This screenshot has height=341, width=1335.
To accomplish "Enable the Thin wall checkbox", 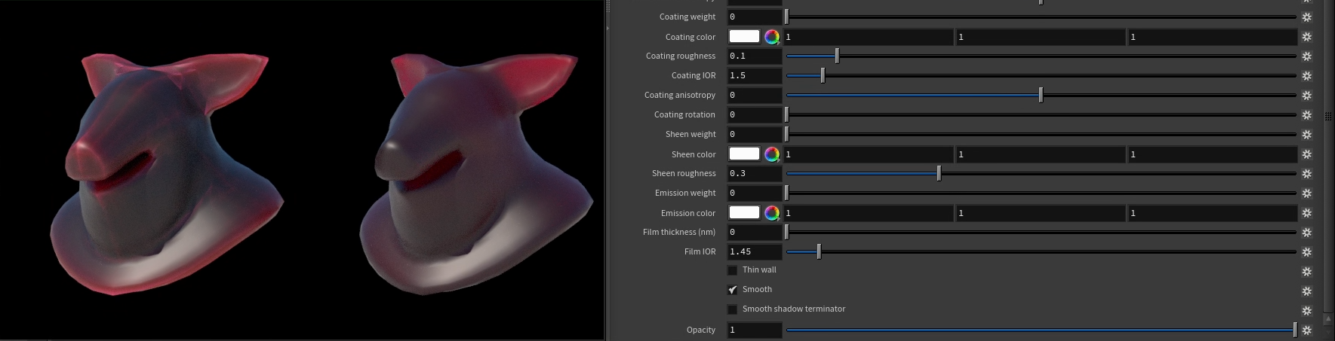I will tap(732, 270).
